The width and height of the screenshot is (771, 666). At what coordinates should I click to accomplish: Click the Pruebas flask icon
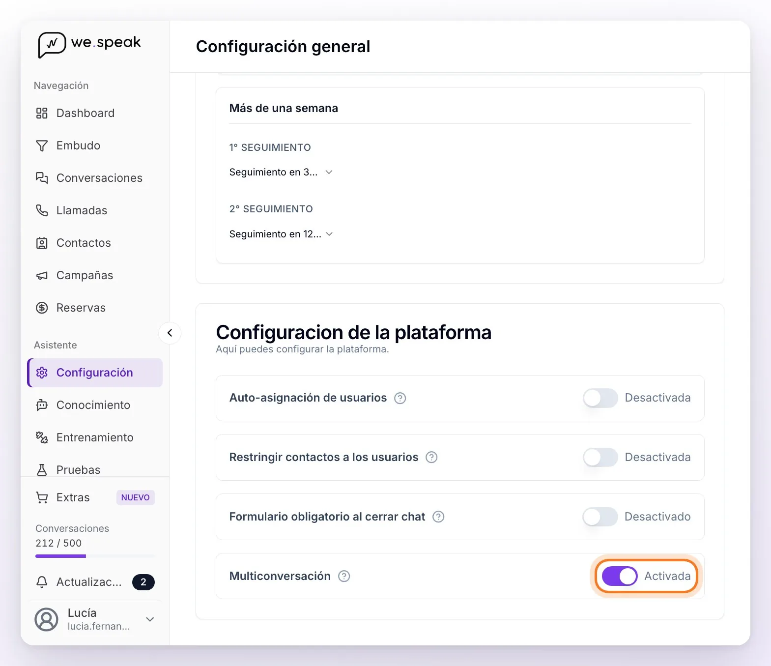click(x=42, y=470)
